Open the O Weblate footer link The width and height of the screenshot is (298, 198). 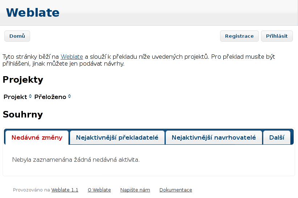[x=99, y=190]
